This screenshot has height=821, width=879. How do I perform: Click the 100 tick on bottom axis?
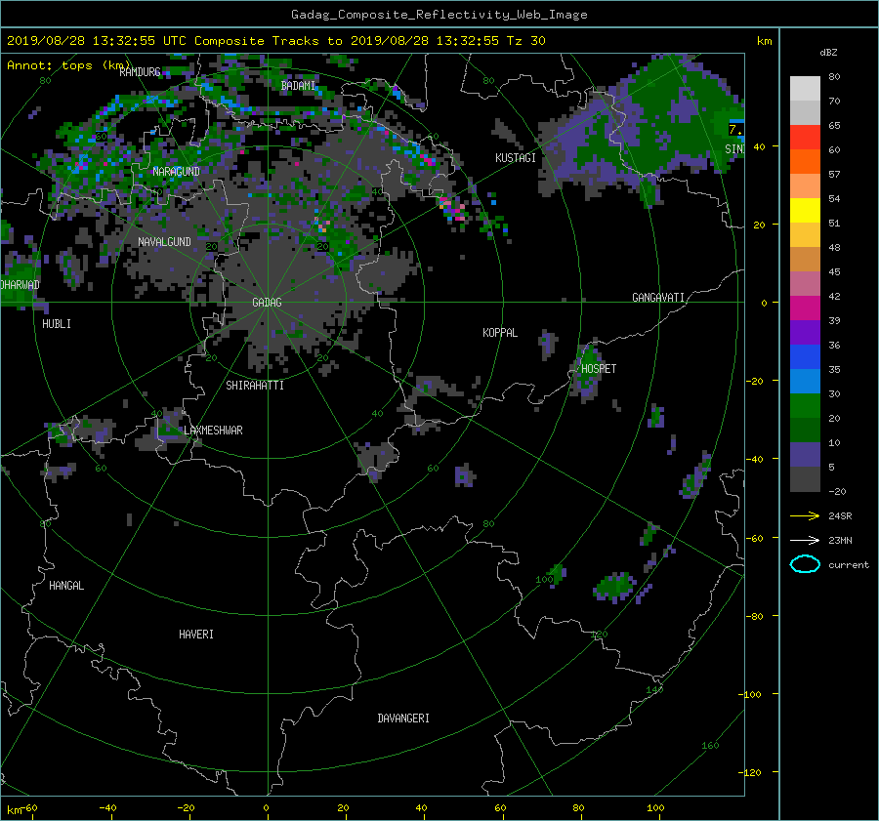[655, 808]
